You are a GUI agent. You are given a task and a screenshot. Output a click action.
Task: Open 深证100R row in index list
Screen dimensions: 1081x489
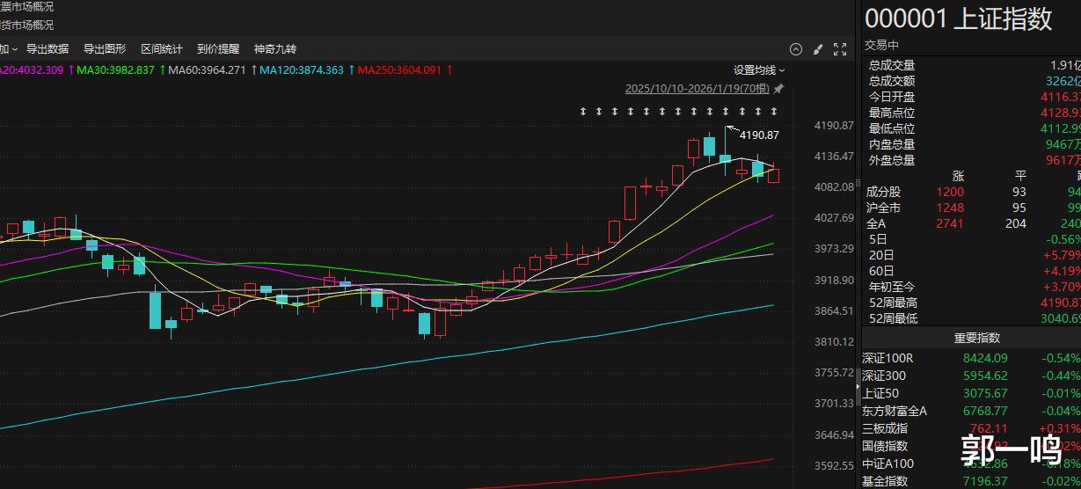(x=971, y=358)
